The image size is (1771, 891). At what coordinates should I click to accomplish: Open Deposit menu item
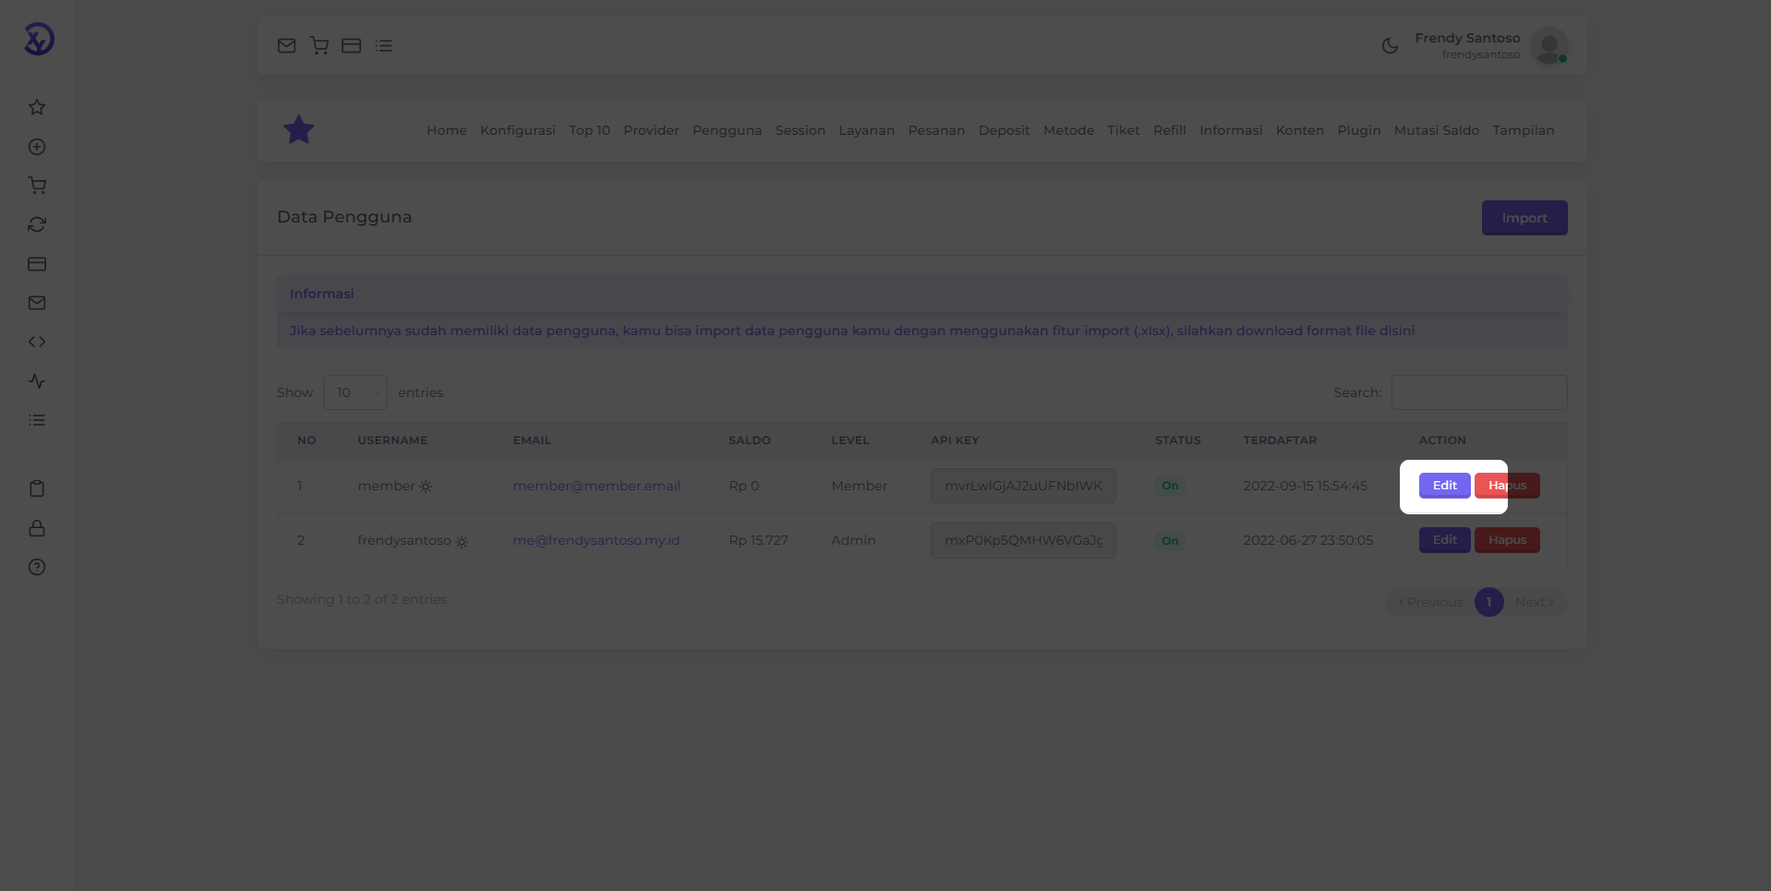[x=1005, y=130]
